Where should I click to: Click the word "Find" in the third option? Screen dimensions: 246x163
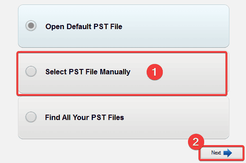point(53,117)
